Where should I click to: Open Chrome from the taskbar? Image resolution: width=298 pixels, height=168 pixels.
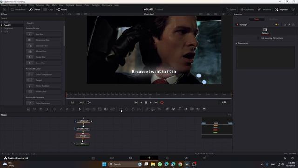pos(180,164)
